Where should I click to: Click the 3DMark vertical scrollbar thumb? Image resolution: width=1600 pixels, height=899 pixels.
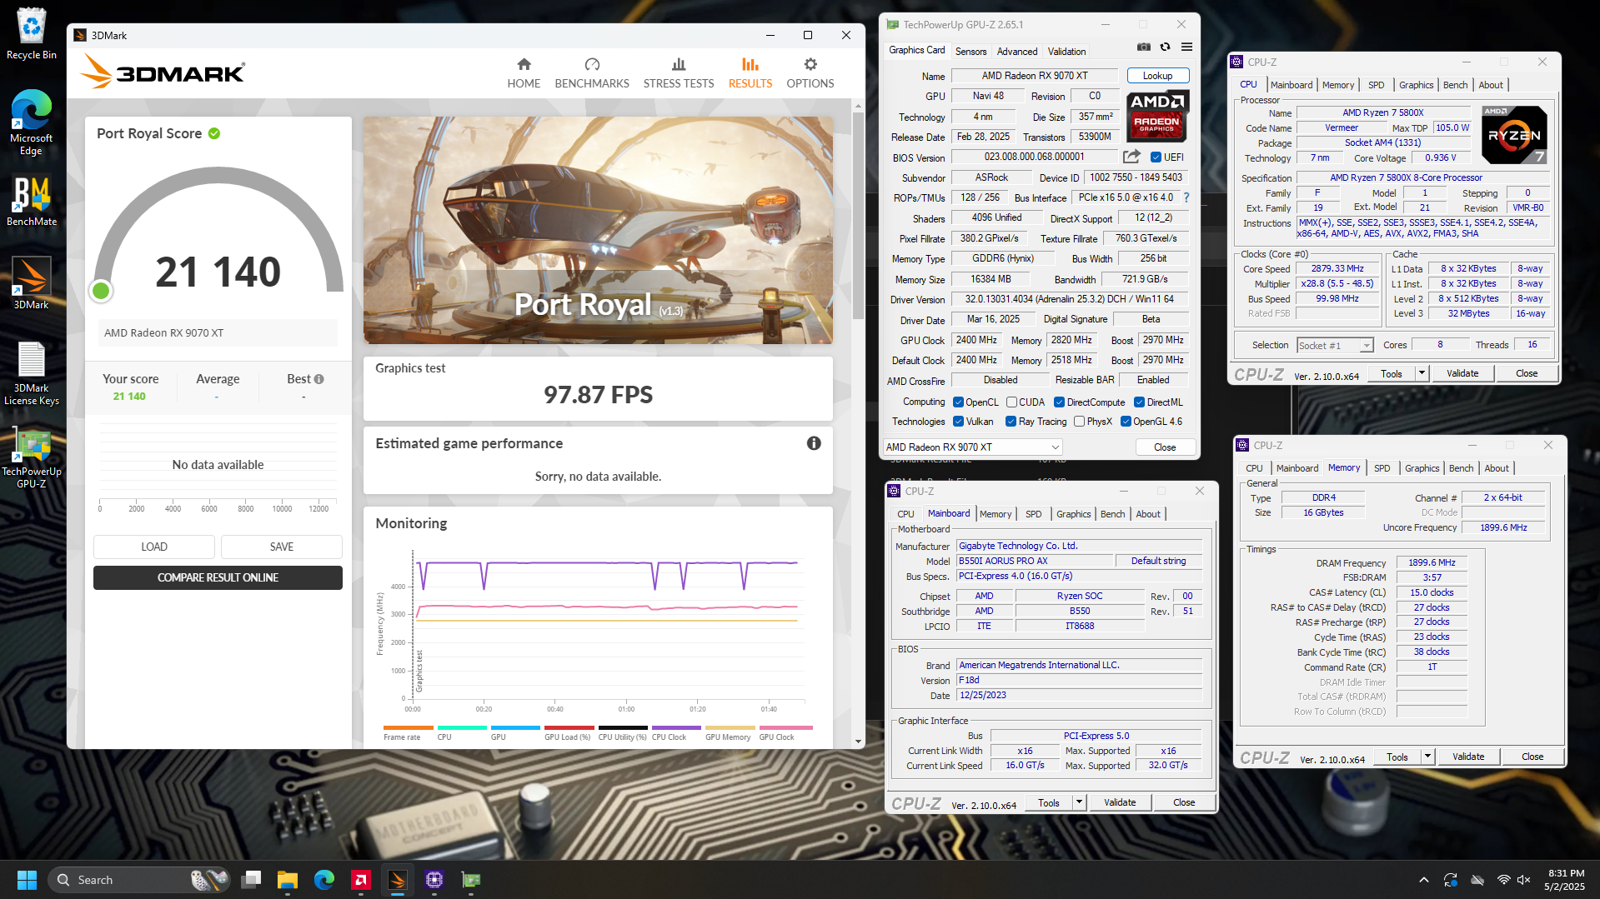pos(858,215)
